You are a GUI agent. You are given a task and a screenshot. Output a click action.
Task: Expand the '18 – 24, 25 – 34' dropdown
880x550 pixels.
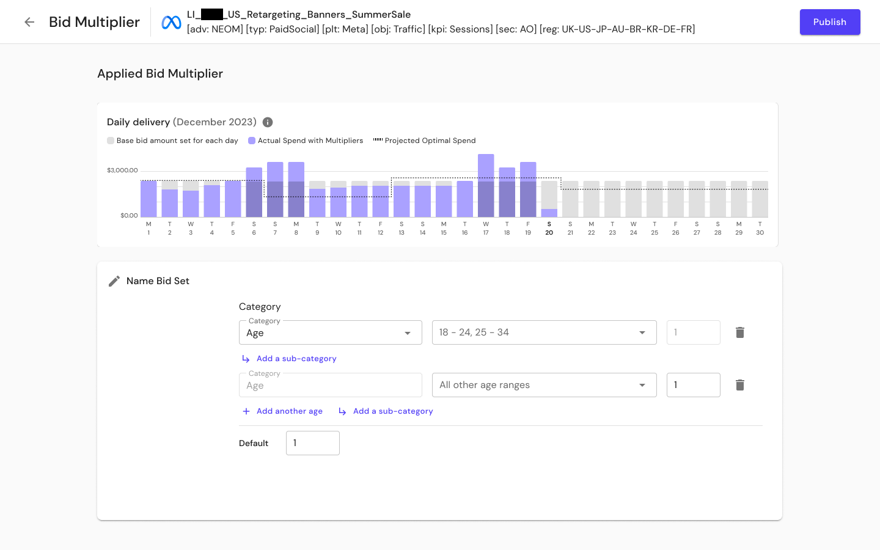(x=544, y=332)
